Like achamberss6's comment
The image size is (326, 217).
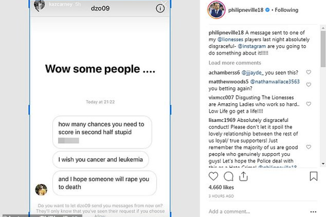pyautogui.click(x=309, y=72)
